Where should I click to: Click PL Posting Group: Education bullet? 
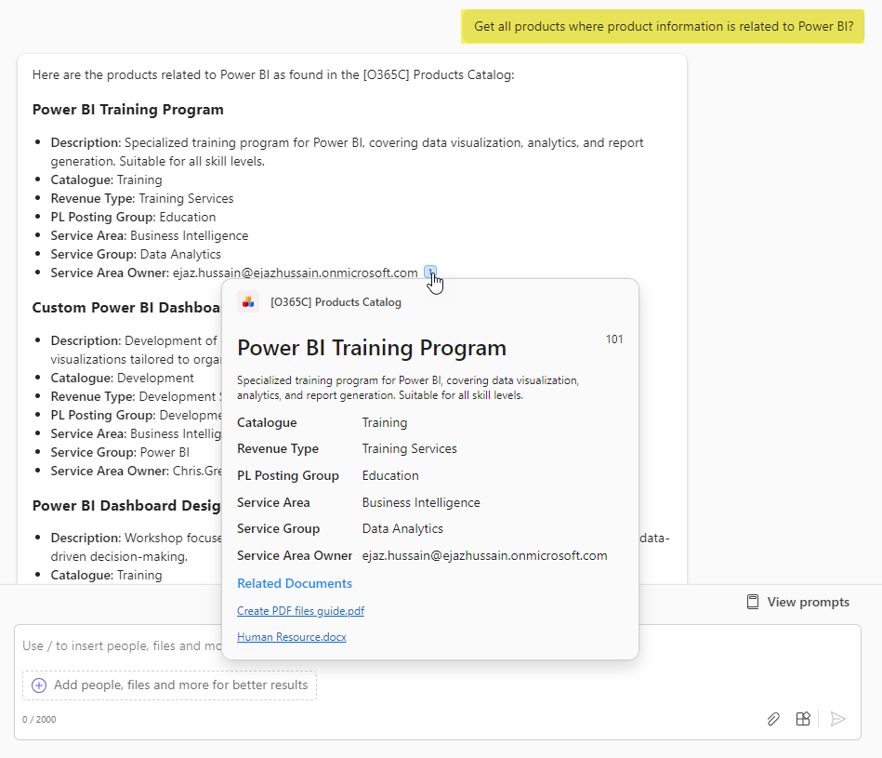[133, 218]
